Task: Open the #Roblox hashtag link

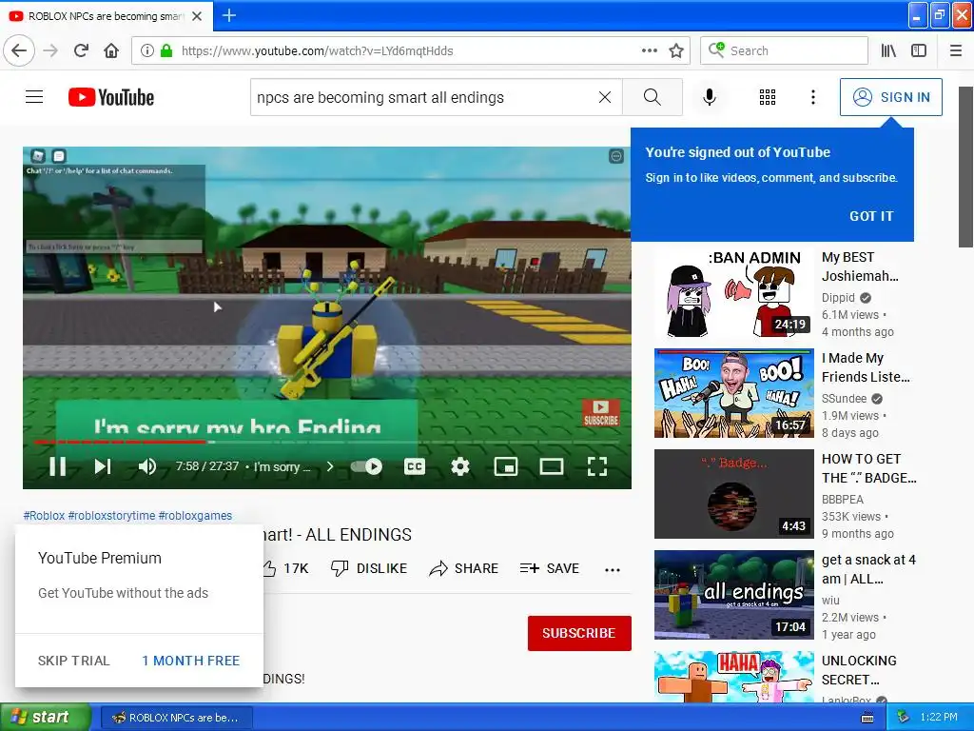Action: (x=44, y=515)
